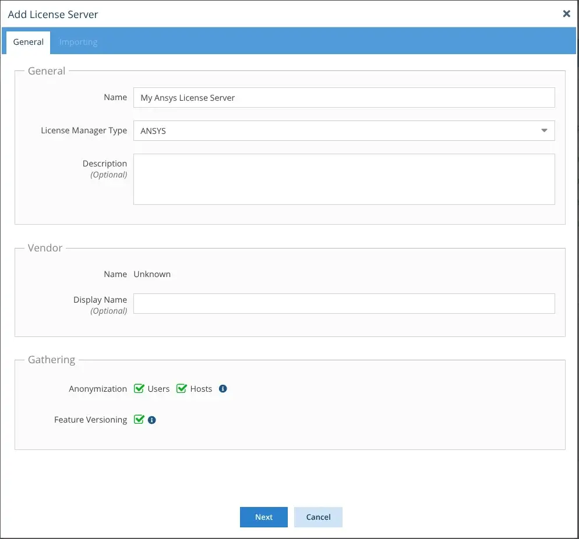Image resolution: width=579 pixels, height=539 pixels.
Task: Switch to the Importing tab
Action: [78, 41]
